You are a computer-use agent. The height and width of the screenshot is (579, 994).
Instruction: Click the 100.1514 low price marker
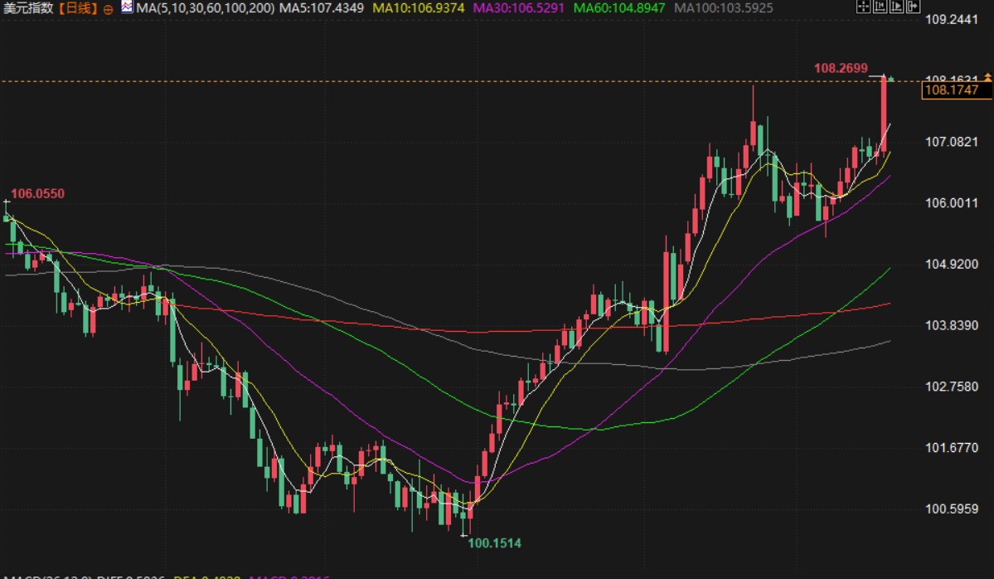pyautogui.click(x=494, y=543)
